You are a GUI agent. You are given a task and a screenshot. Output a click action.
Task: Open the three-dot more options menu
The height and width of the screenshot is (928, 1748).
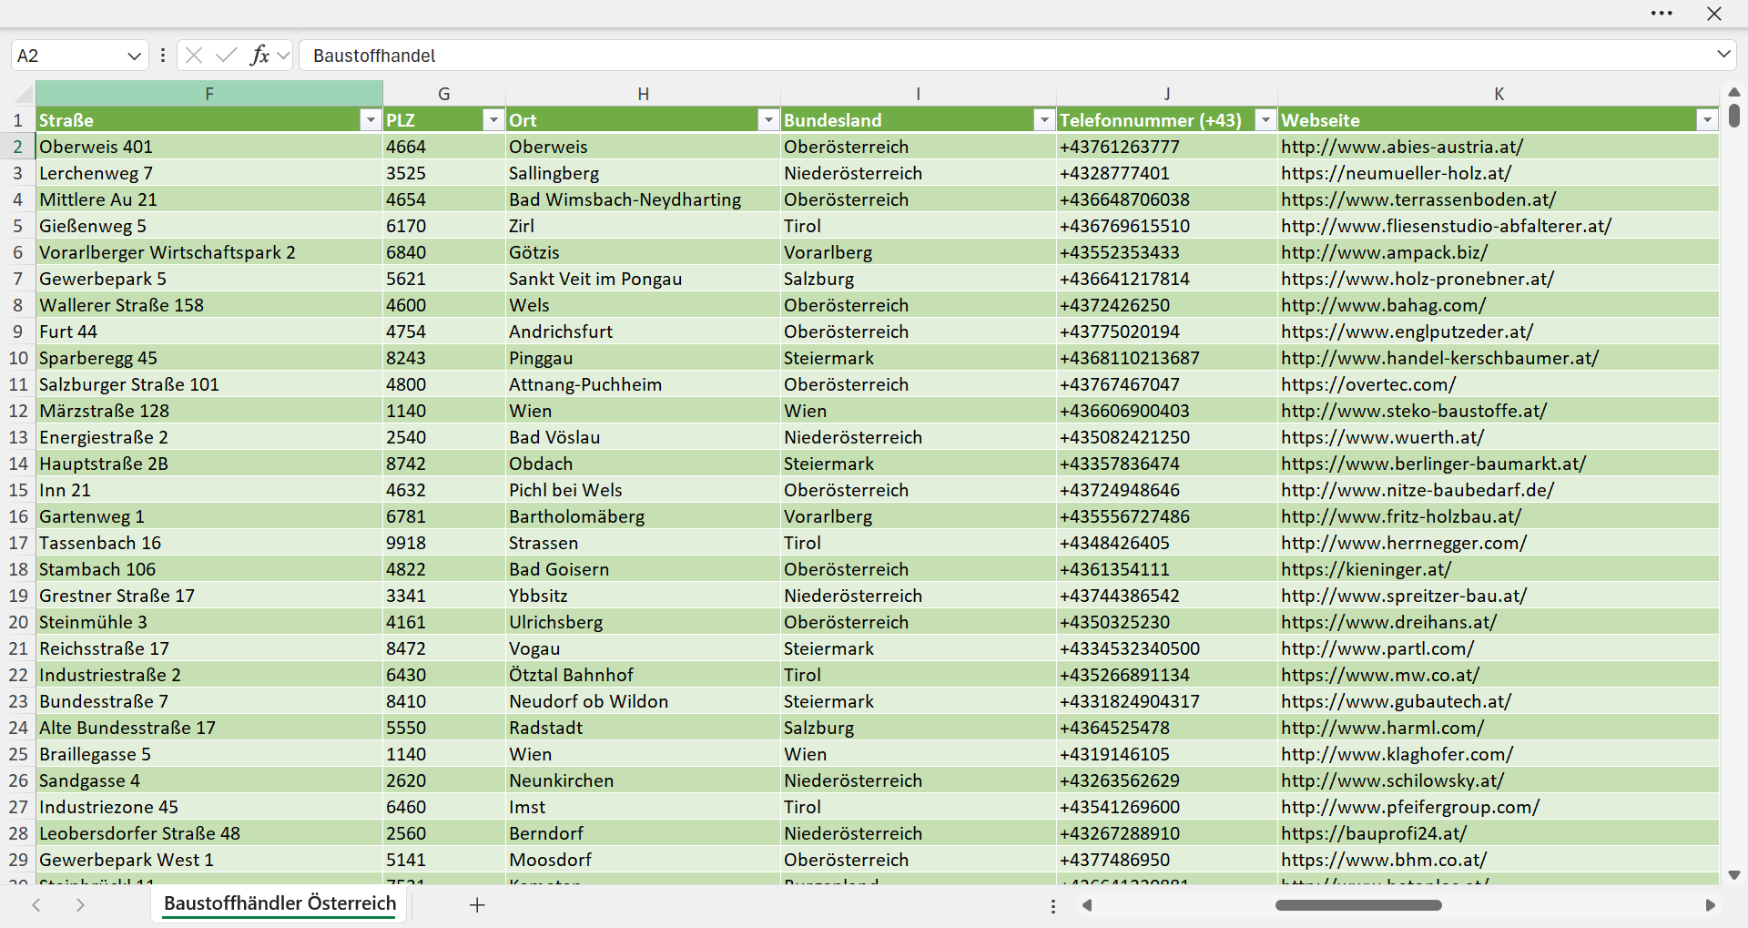(1662, 14)
